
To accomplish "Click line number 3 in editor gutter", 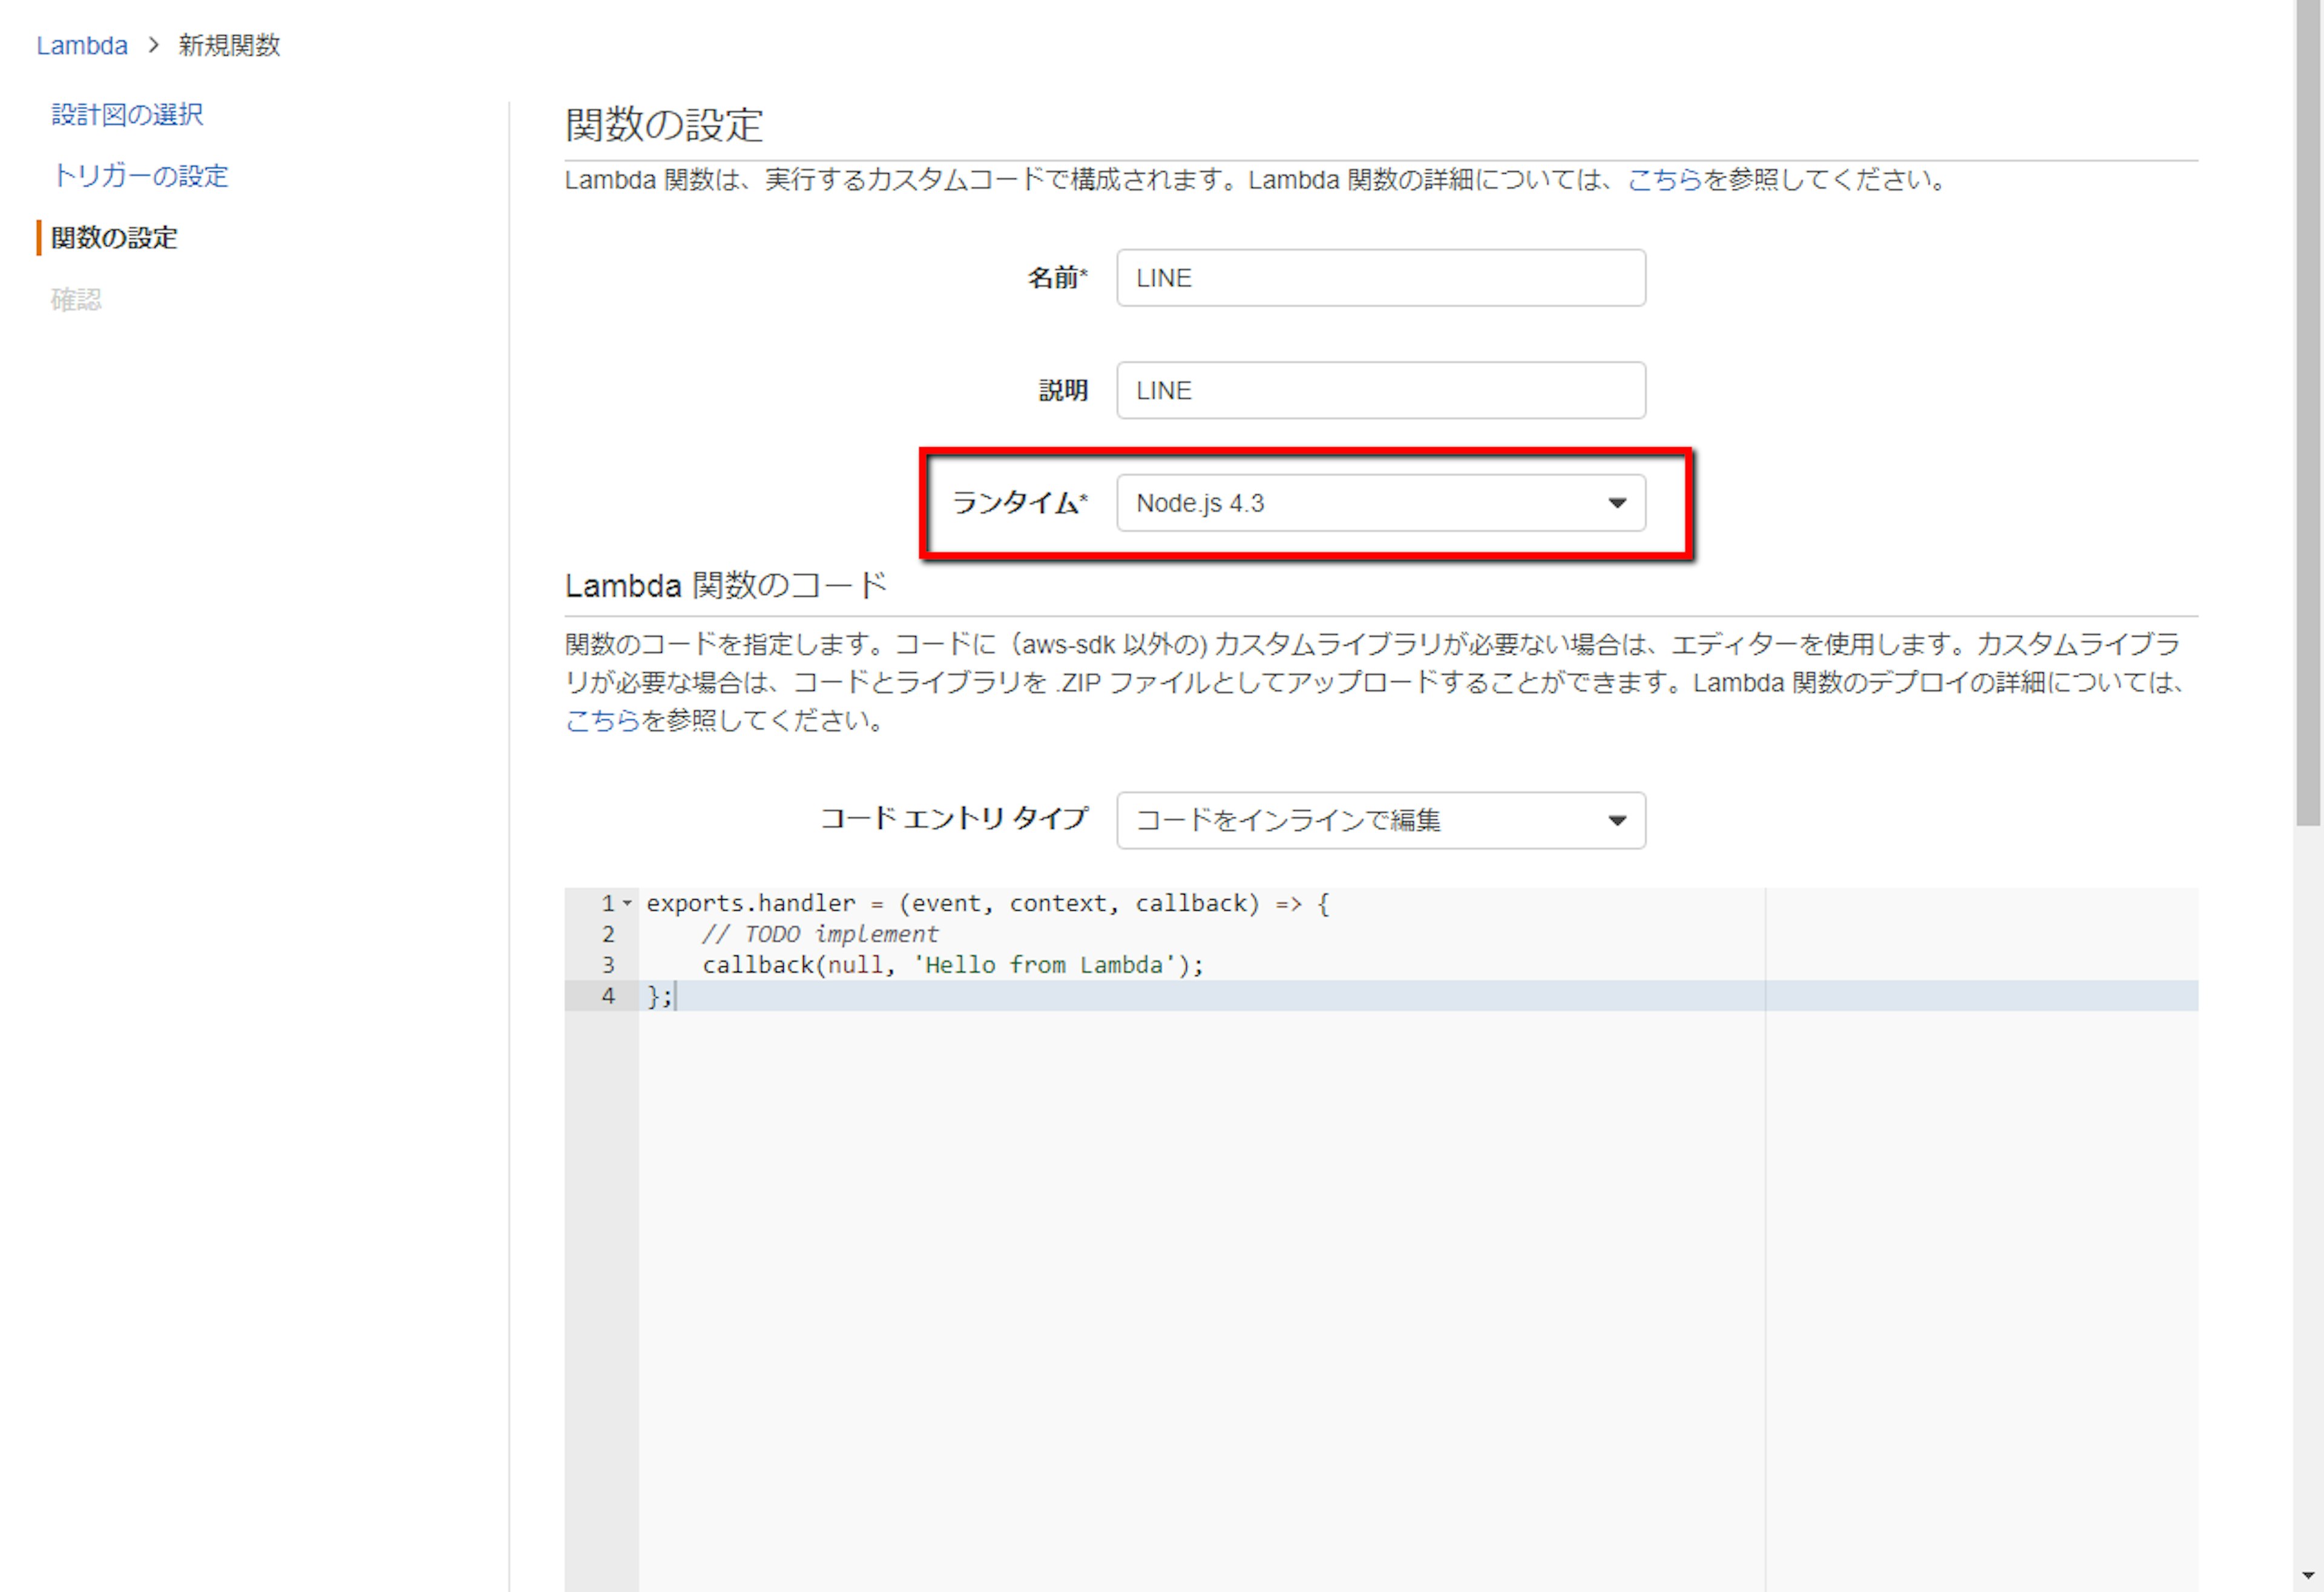I will [x=608, y=965].
